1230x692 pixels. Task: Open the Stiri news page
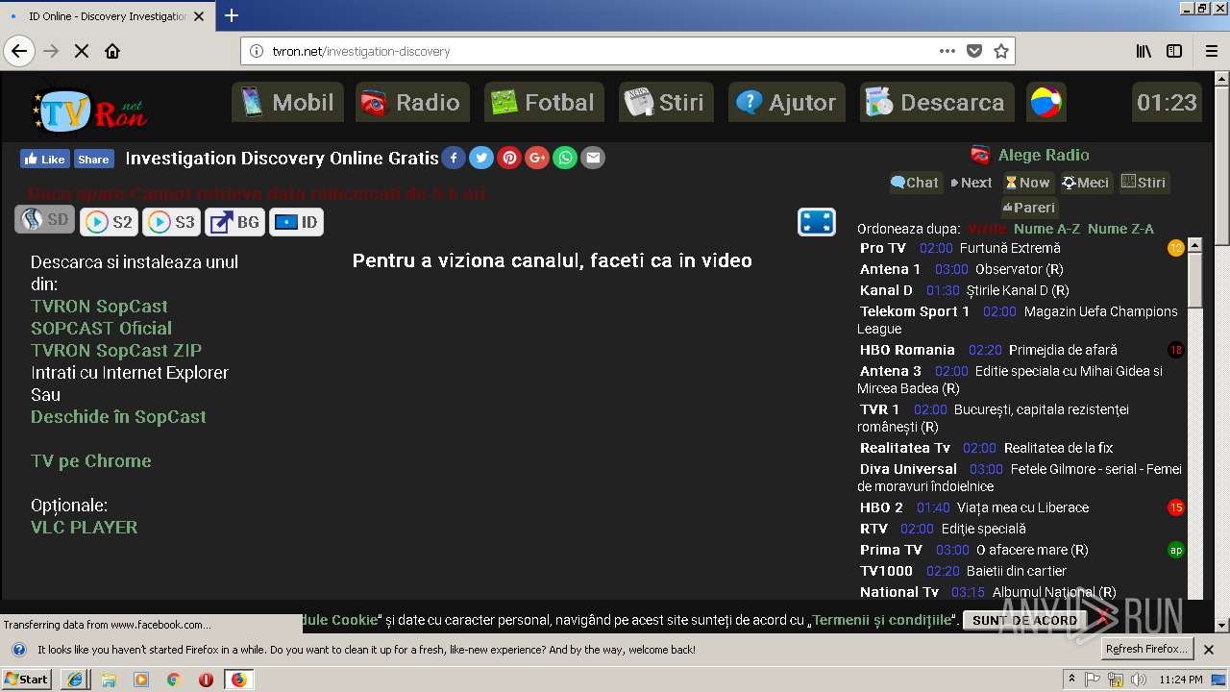666,102
